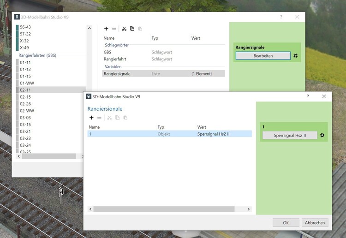Click the Sperrsignal Hs2 II object button
The image size is (346, 238).
coord(290,136)
